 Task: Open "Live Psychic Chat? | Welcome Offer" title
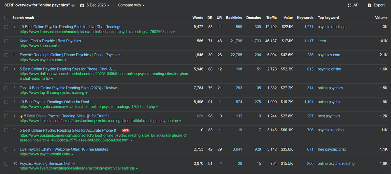pyautogui.click(x=64, y=149)
